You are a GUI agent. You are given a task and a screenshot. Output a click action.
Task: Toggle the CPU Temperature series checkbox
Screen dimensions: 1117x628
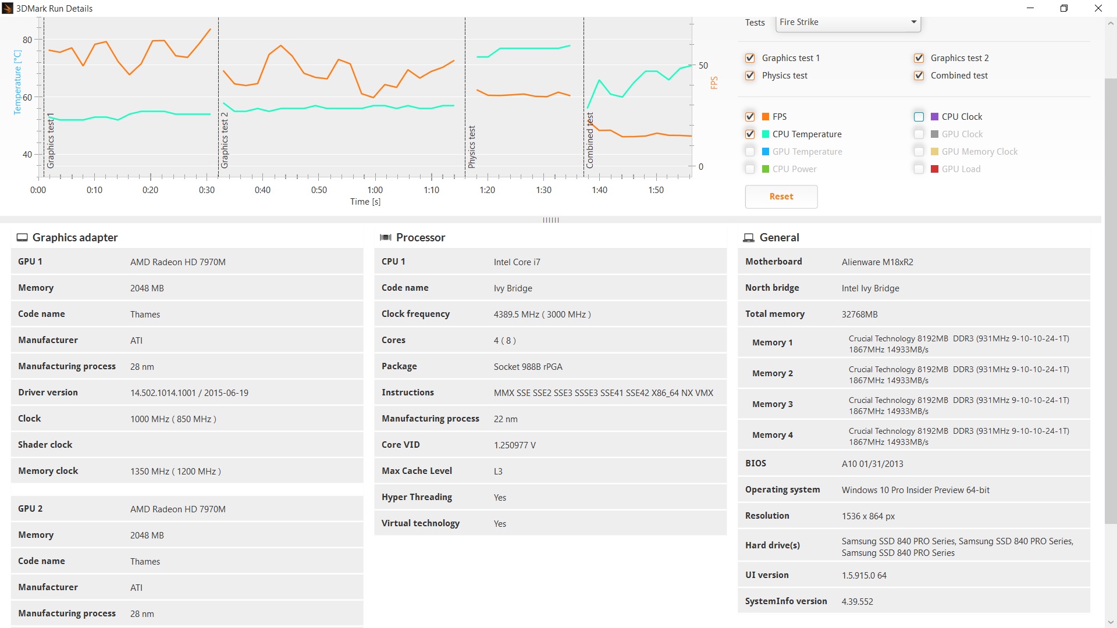(750, 134)
